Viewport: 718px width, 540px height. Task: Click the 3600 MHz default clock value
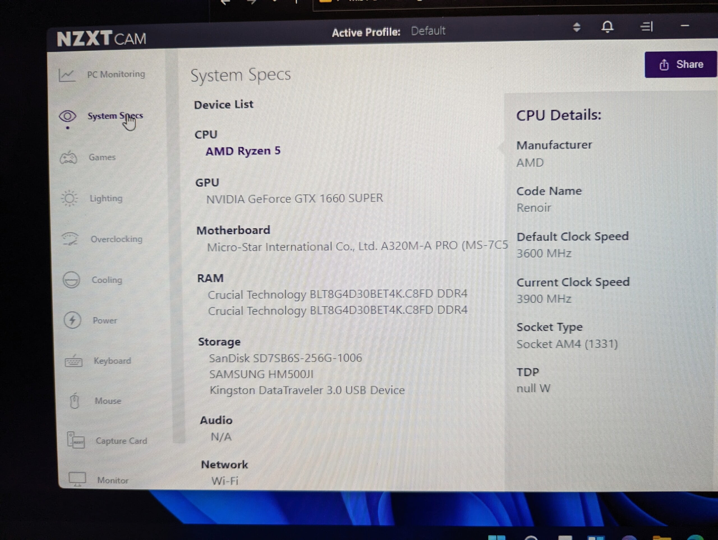coord(544,253)
